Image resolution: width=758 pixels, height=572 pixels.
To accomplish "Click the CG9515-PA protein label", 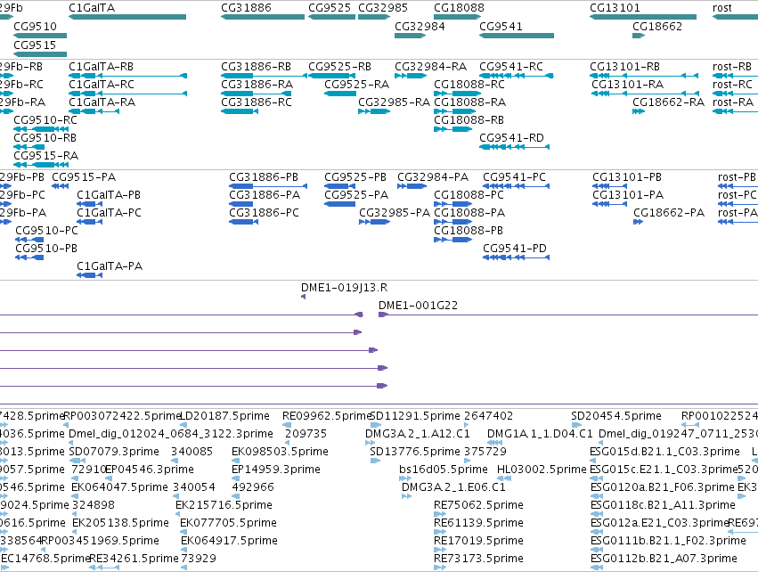I will coord(84,177).
